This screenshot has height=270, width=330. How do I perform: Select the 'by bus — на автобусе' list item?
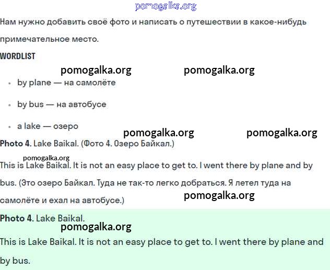(62, 104)
